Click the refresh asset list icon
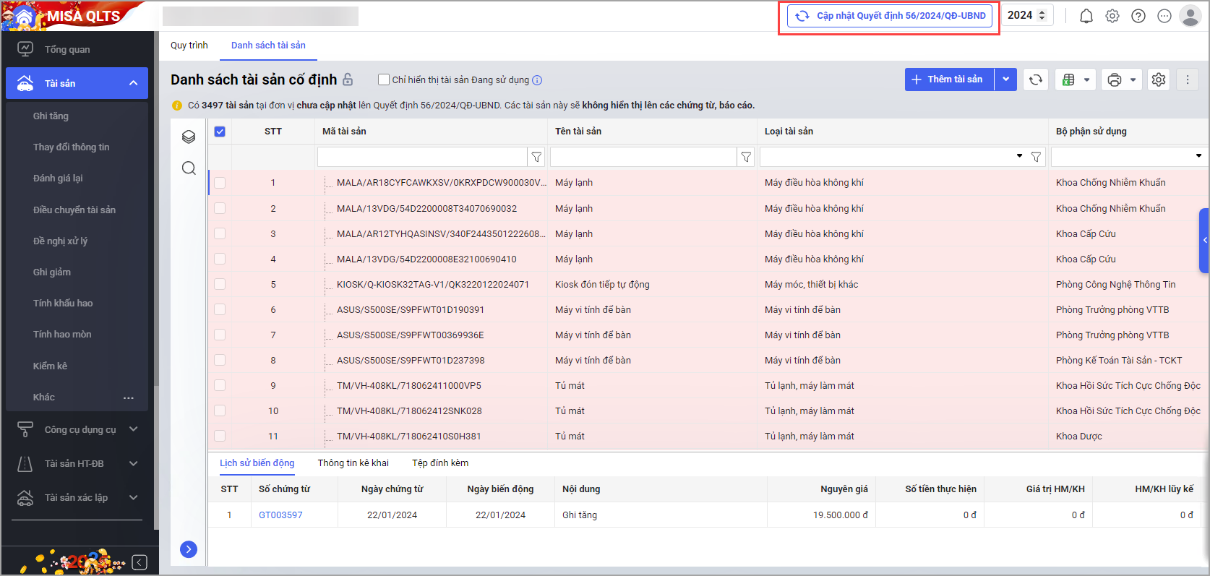Viewport: 1210px width, 576px height. point(1036,79)
